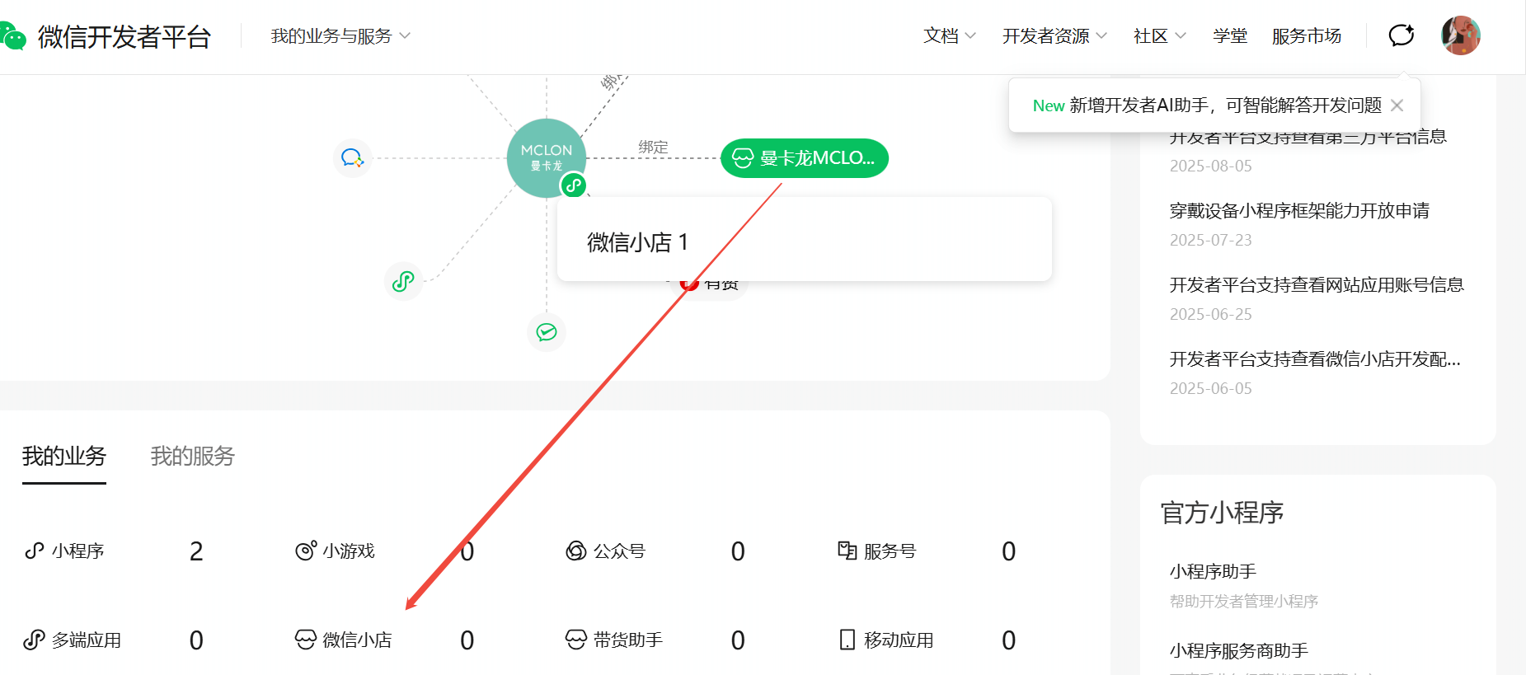The height and width of the screenshot is (675, 1526).
Task: Click the 小程序 business label
Action: point(78,551)
